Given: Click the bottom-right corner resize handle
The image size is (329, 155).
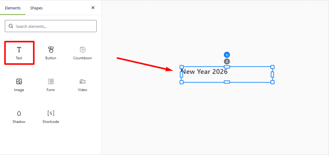Looking at the screenshot, I should 272,82.
